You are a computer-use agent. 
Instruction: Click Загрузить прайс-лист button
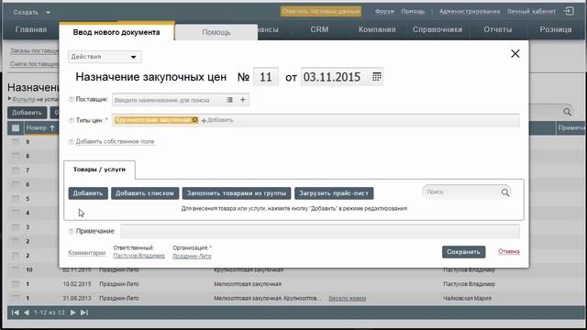(x=334, y=193)
